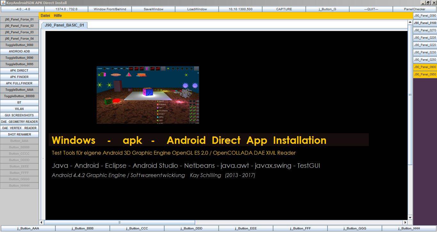Open the DAE GEOMETRY READER panel

(19, 122)
